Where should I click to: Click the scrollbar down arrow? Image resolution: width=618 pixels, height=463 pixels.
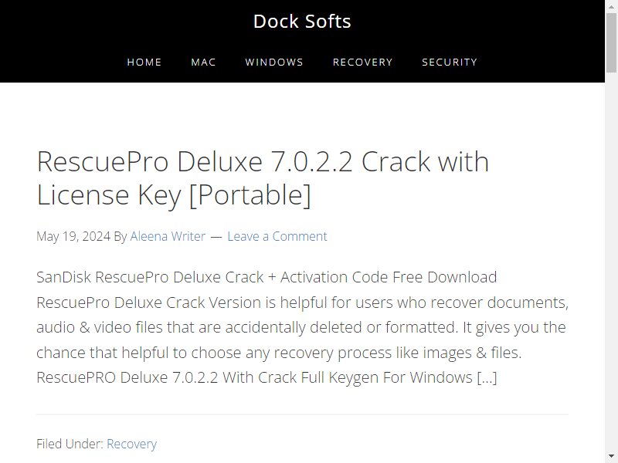(611, 458)
